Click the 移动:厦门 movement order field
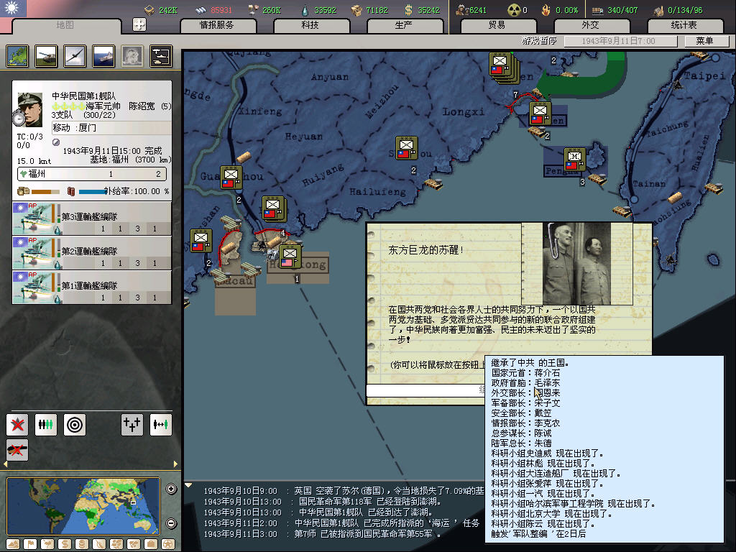 [111, 128]
